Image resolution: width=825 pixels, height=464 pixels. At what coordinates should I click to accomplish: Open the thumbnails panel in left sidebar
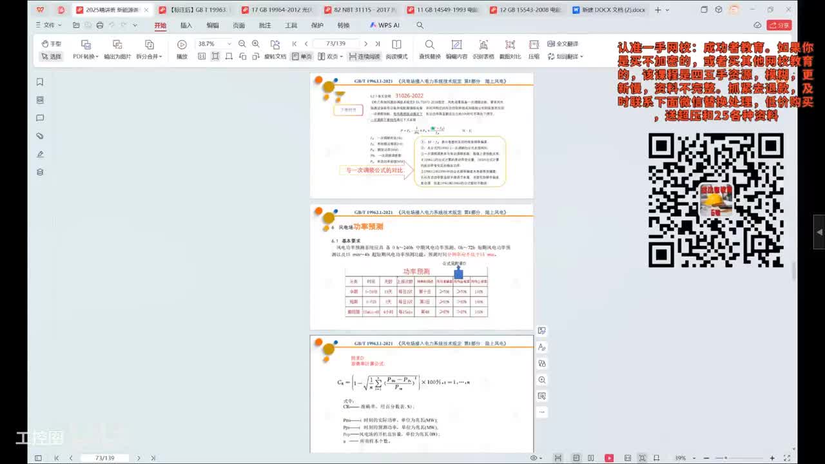tap(40, 100)
